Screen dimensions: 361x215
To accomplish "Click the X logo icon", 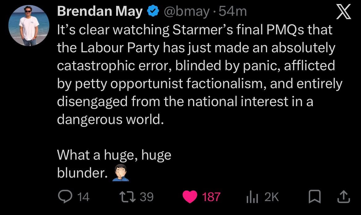I will [343, 12].
